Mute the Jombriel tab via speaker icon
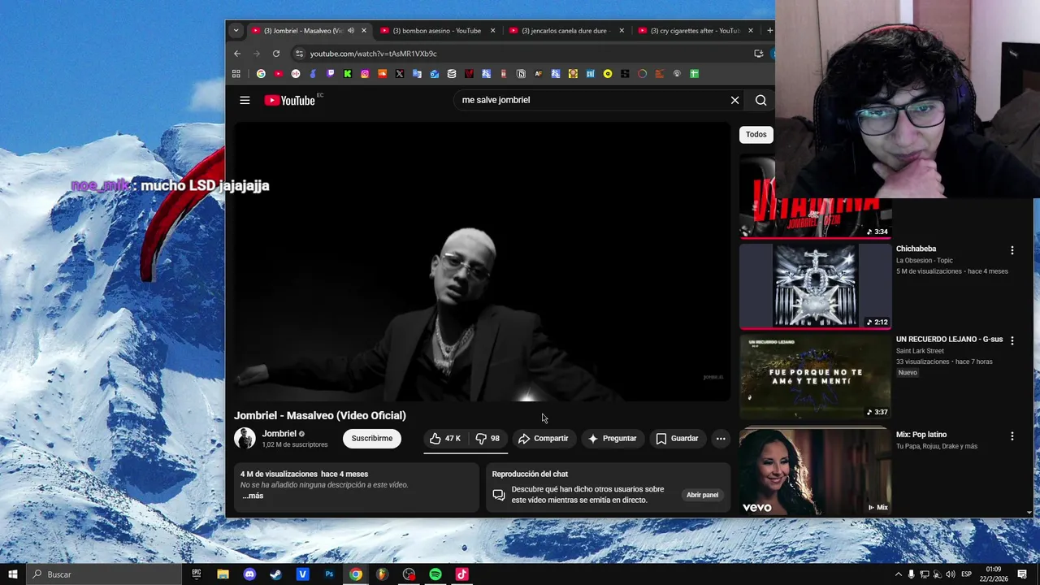This screenshot has width=1040, height=585. pyautogui.click(x=350, y=31)
